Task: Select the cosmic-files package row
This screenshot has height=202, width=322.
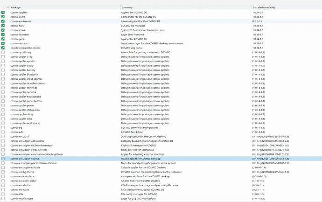Action: tap(161, 26)
